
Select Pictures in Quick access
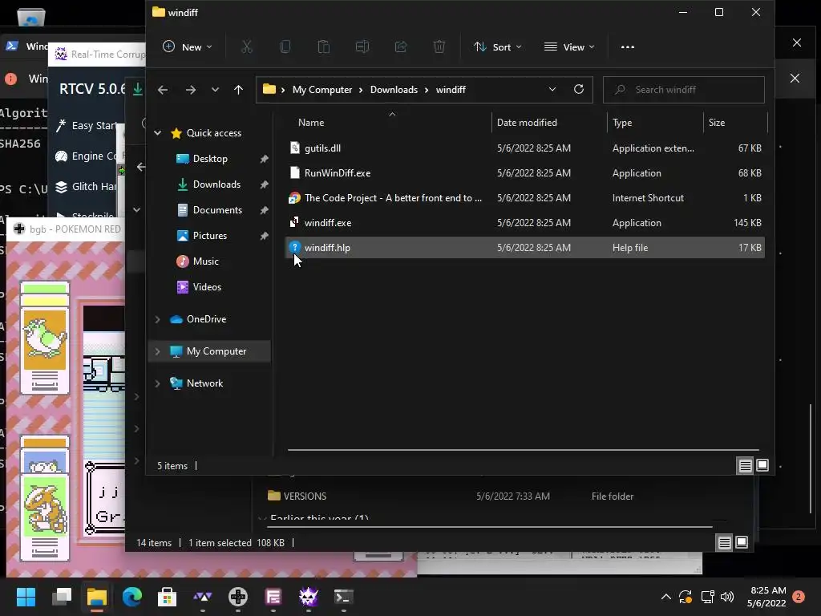209,236
